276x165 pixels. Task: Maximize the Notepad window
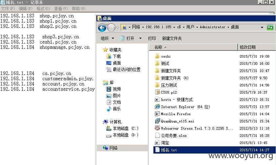266,2
